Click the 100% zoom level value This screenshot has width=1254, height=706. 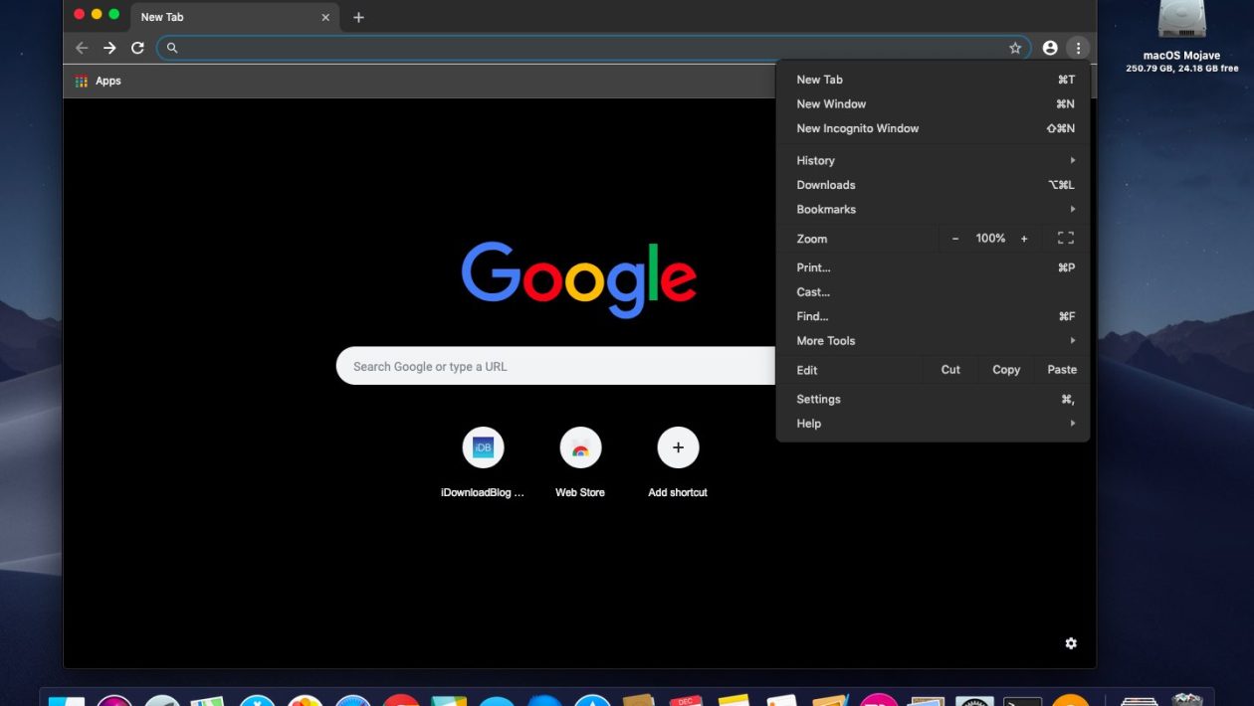990,239
